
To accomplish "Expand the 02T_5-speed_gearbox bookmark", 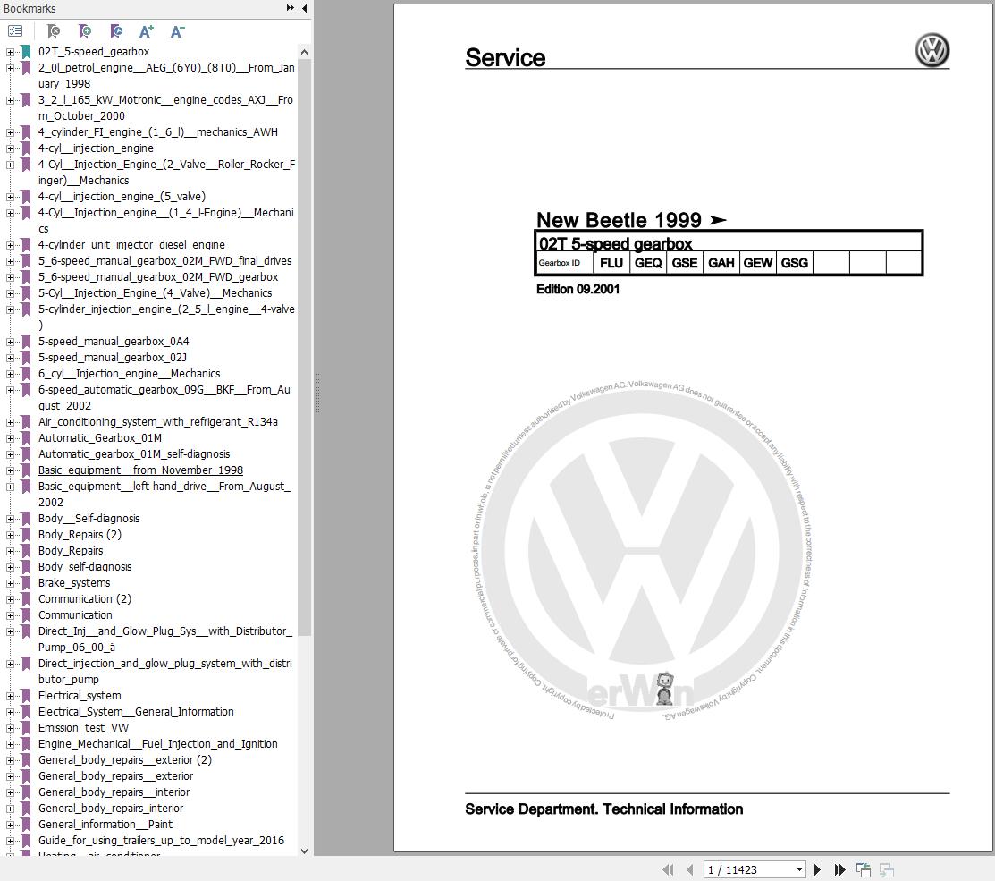I will 10,52.
